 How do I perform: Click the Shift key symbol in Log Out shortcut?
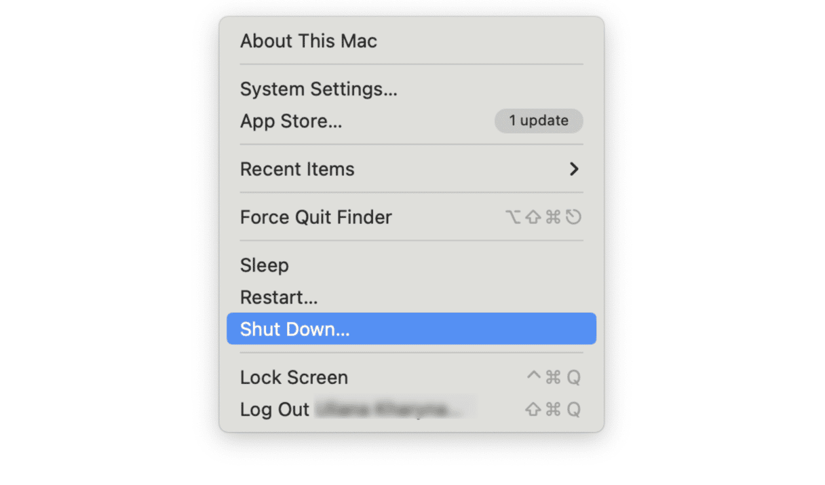point(533,409)
